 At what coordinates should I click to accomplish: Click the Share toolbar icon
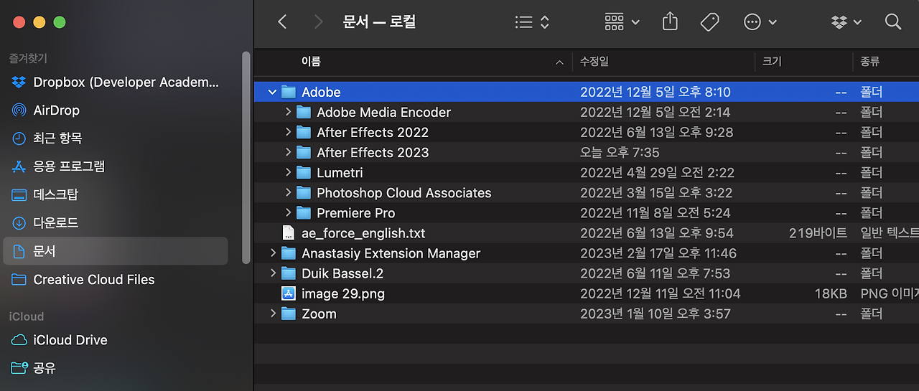670,22
